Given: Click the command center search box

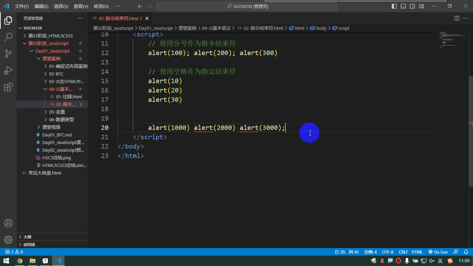Looking at the screenshot, I should pyautogui.click(x=247, y=6).
